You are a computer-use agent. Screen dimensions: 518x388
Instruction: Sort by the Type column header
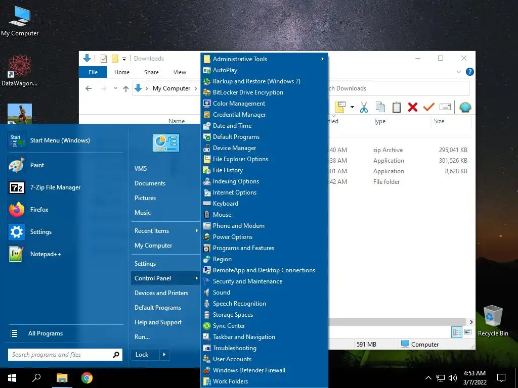401,121
